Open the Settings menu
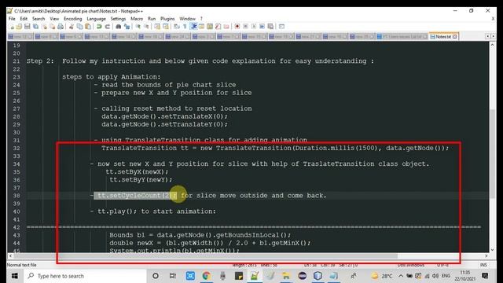 pyautogui.click(x=118, y=19)
